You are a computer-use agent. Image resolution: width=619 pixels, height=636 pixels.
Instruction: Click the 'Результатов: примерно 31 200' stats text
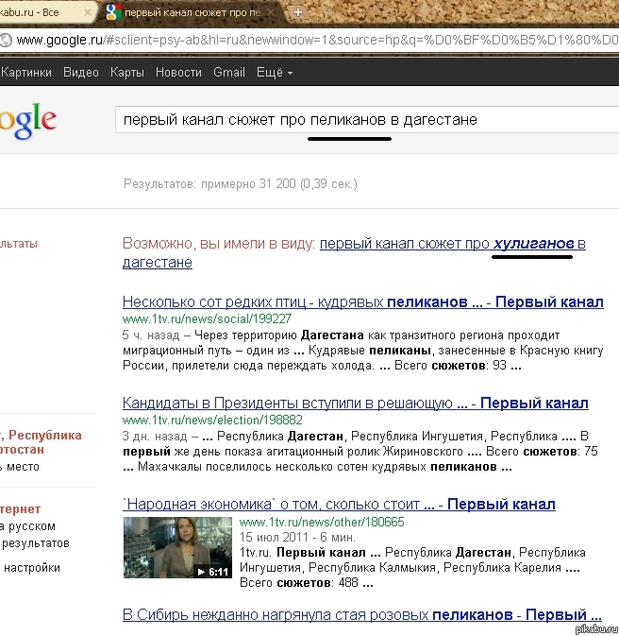click(241, 183)
